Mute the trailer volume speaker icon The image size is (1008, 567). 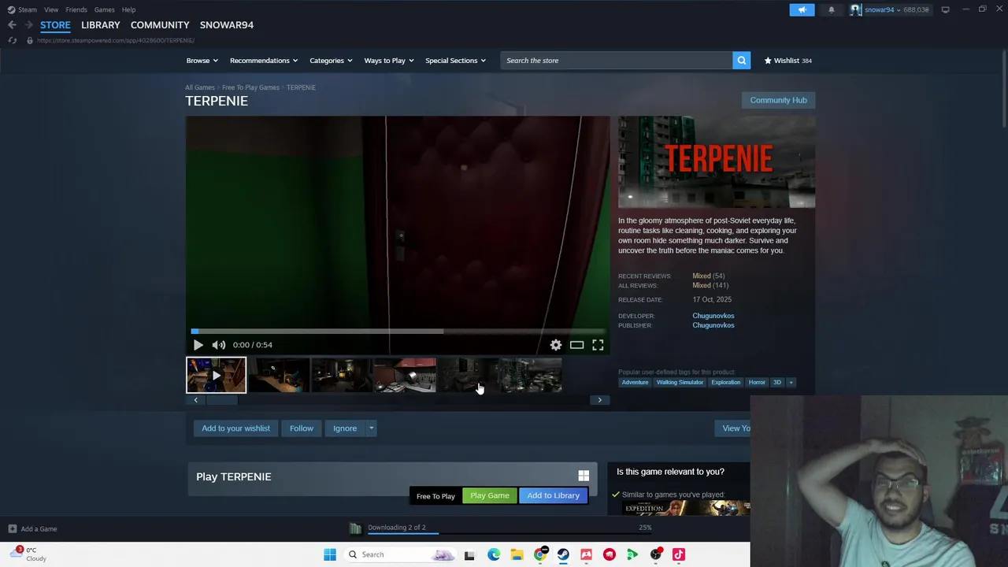219,345
